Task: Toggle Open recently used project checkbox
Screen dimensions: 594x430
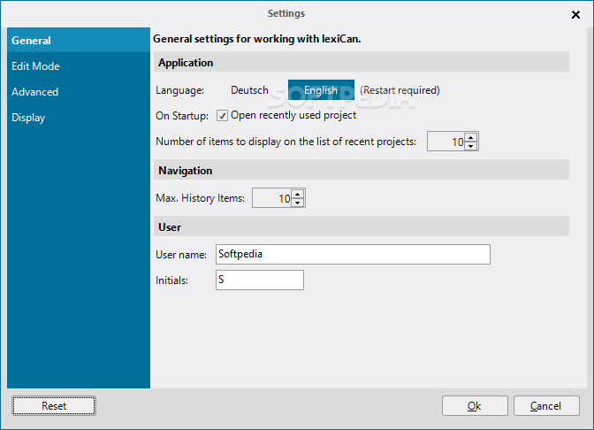Action: pyautogui.click(x=222, y=115)
